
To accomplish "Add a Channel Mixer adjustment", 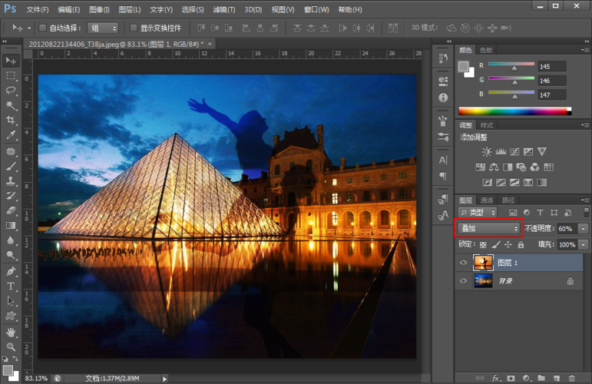I will point(534,167).
